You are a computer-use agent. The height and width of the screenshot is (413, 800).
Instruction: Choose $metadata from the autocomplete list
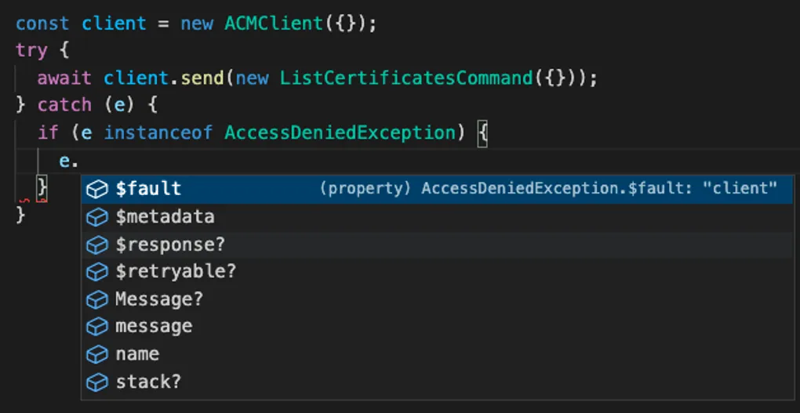point(165,216)
